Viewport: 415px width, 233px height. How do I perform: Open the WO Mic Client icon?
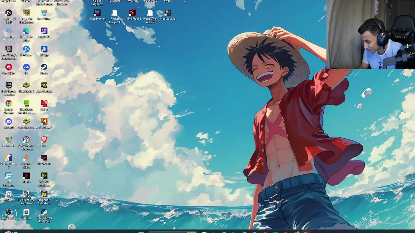pos(26,158)
